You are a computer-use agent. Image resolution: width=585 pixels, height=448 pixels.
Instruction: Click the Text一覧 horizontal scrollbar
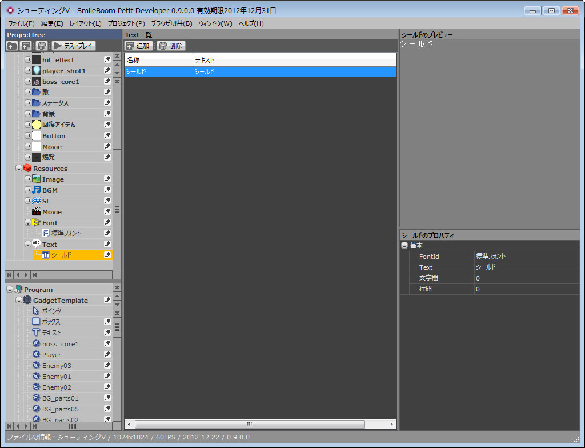click(249, 424)
